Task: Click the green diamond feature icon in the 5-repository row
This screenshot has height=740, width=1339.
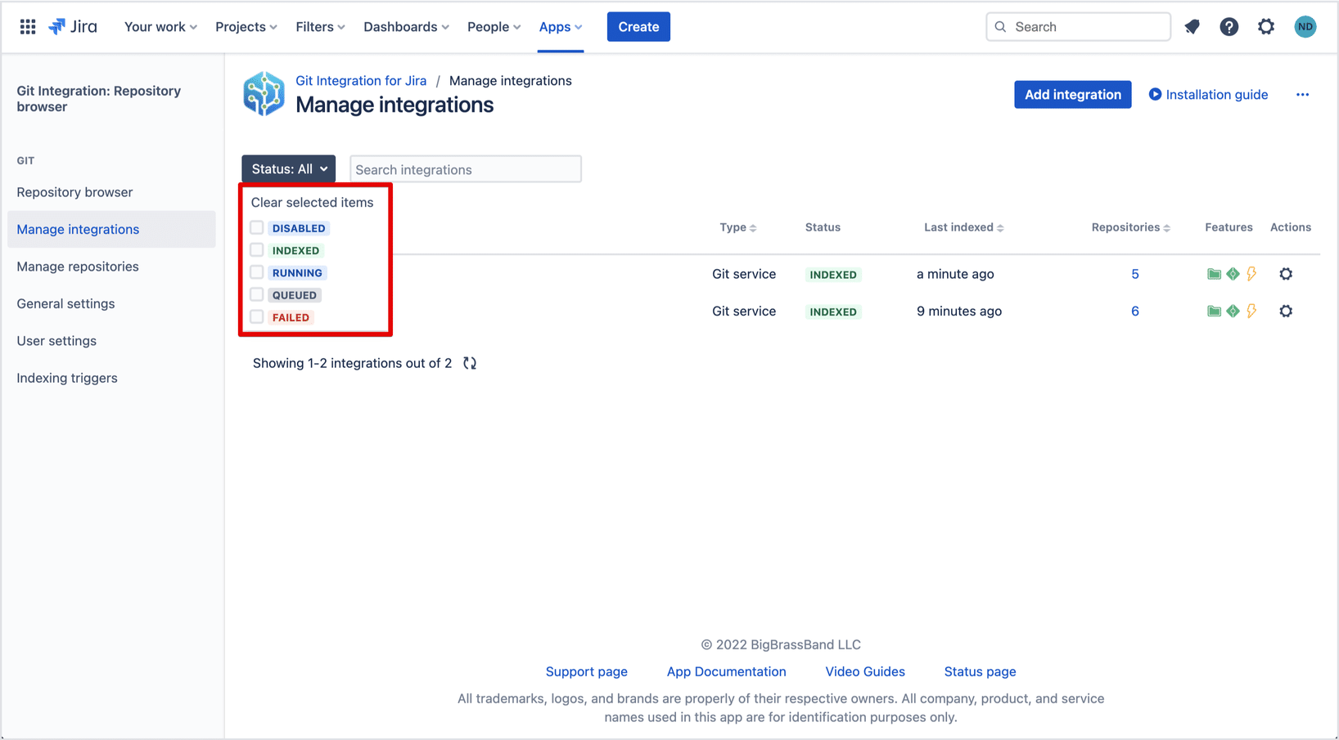Action: click(x=1233, y=274)
